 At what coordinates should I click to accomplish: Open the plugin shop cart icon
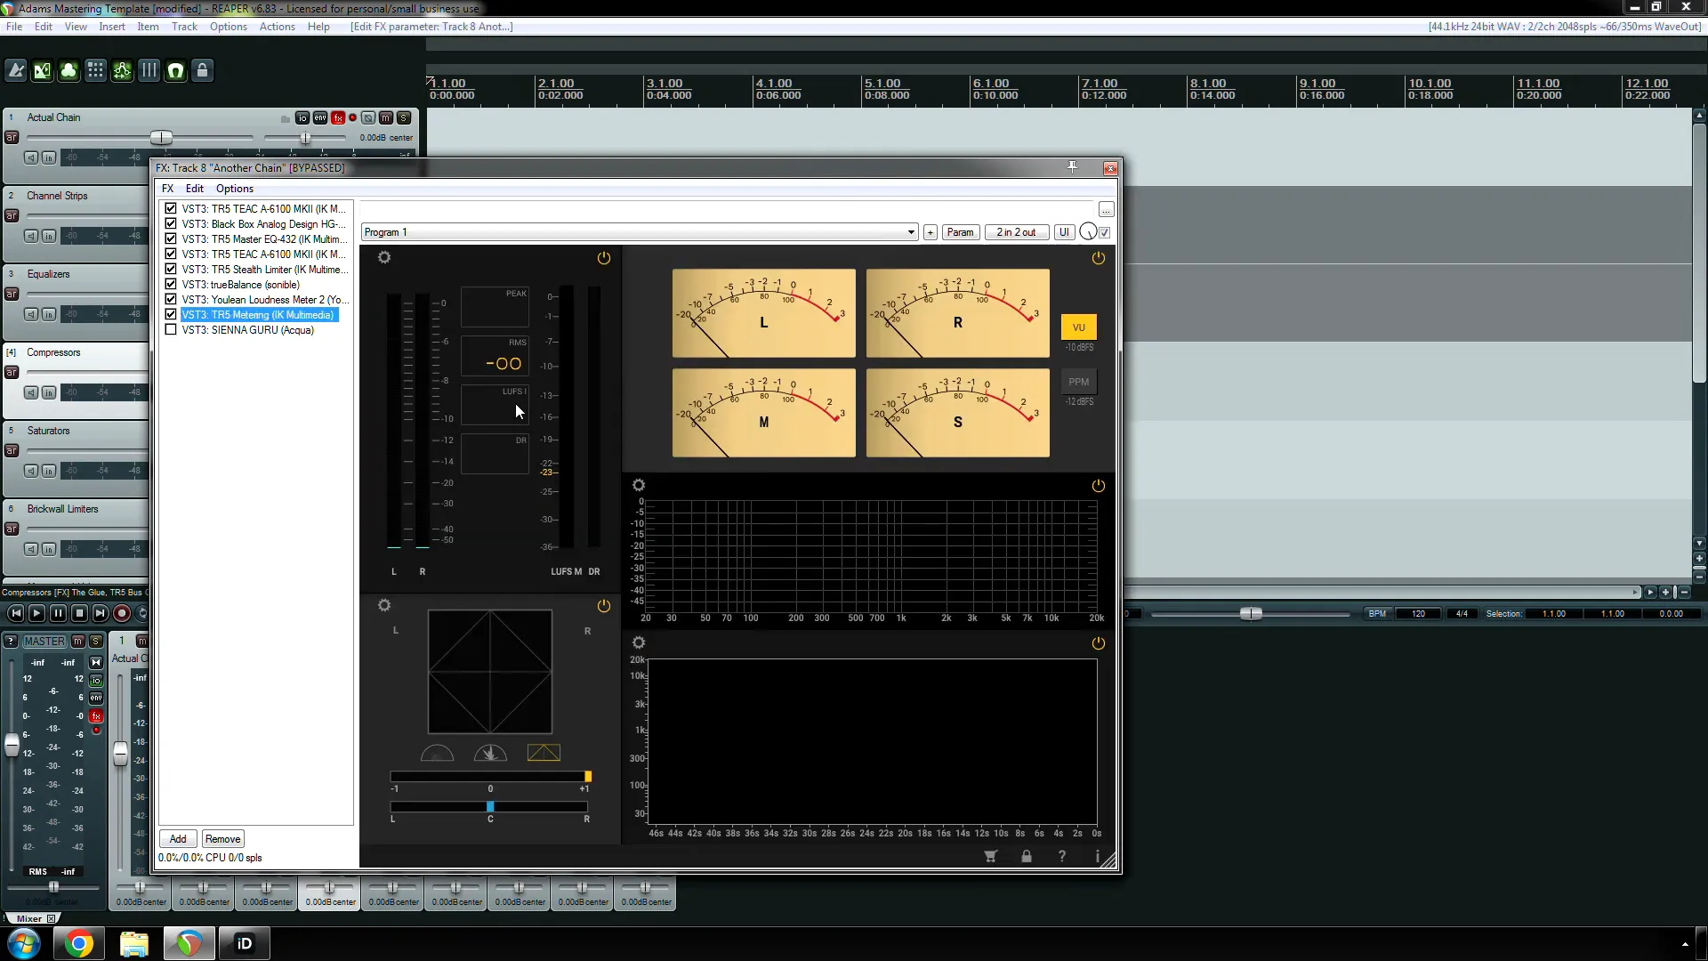click(x=991, y=856)
